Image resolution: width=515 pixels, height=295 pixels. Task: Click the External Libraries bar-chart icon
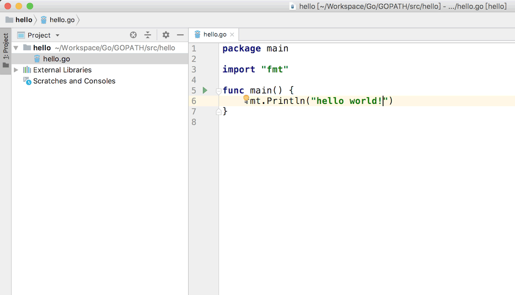(x=27, y=70)
